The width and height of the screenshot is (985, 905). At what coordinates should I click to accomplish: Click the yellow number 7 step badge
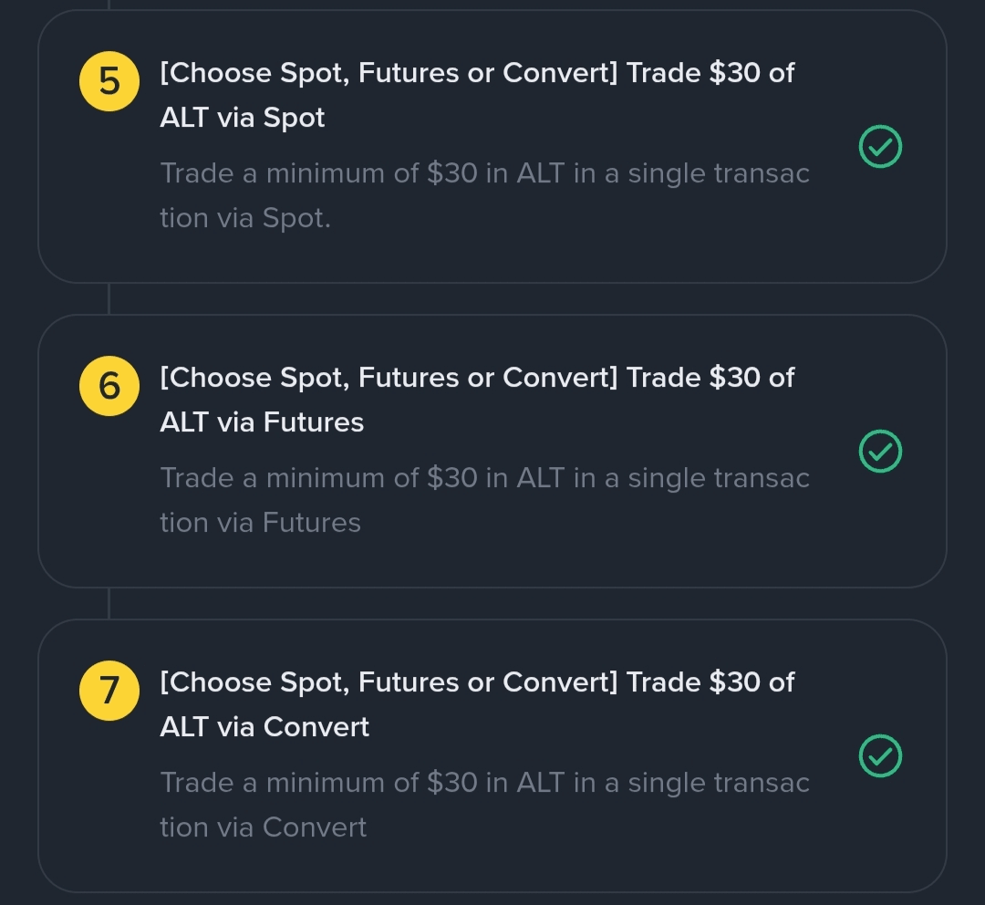tap(109, 691)
